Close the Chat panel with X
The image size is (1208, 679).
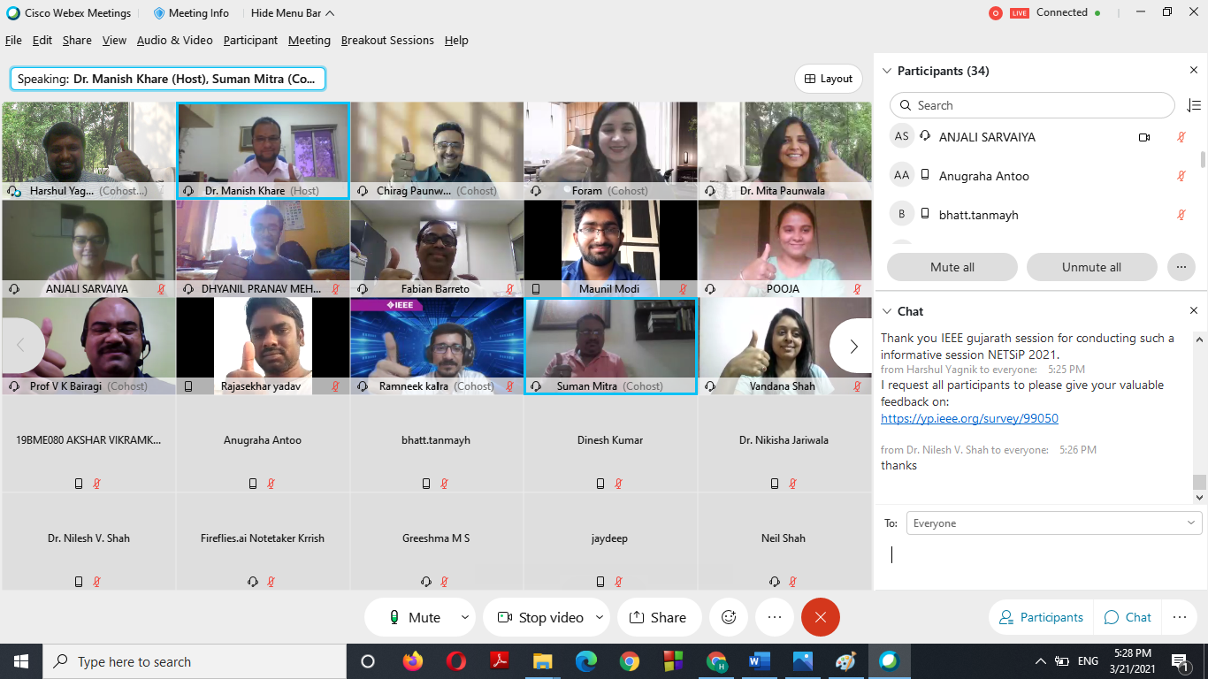tap(1193, 311)
